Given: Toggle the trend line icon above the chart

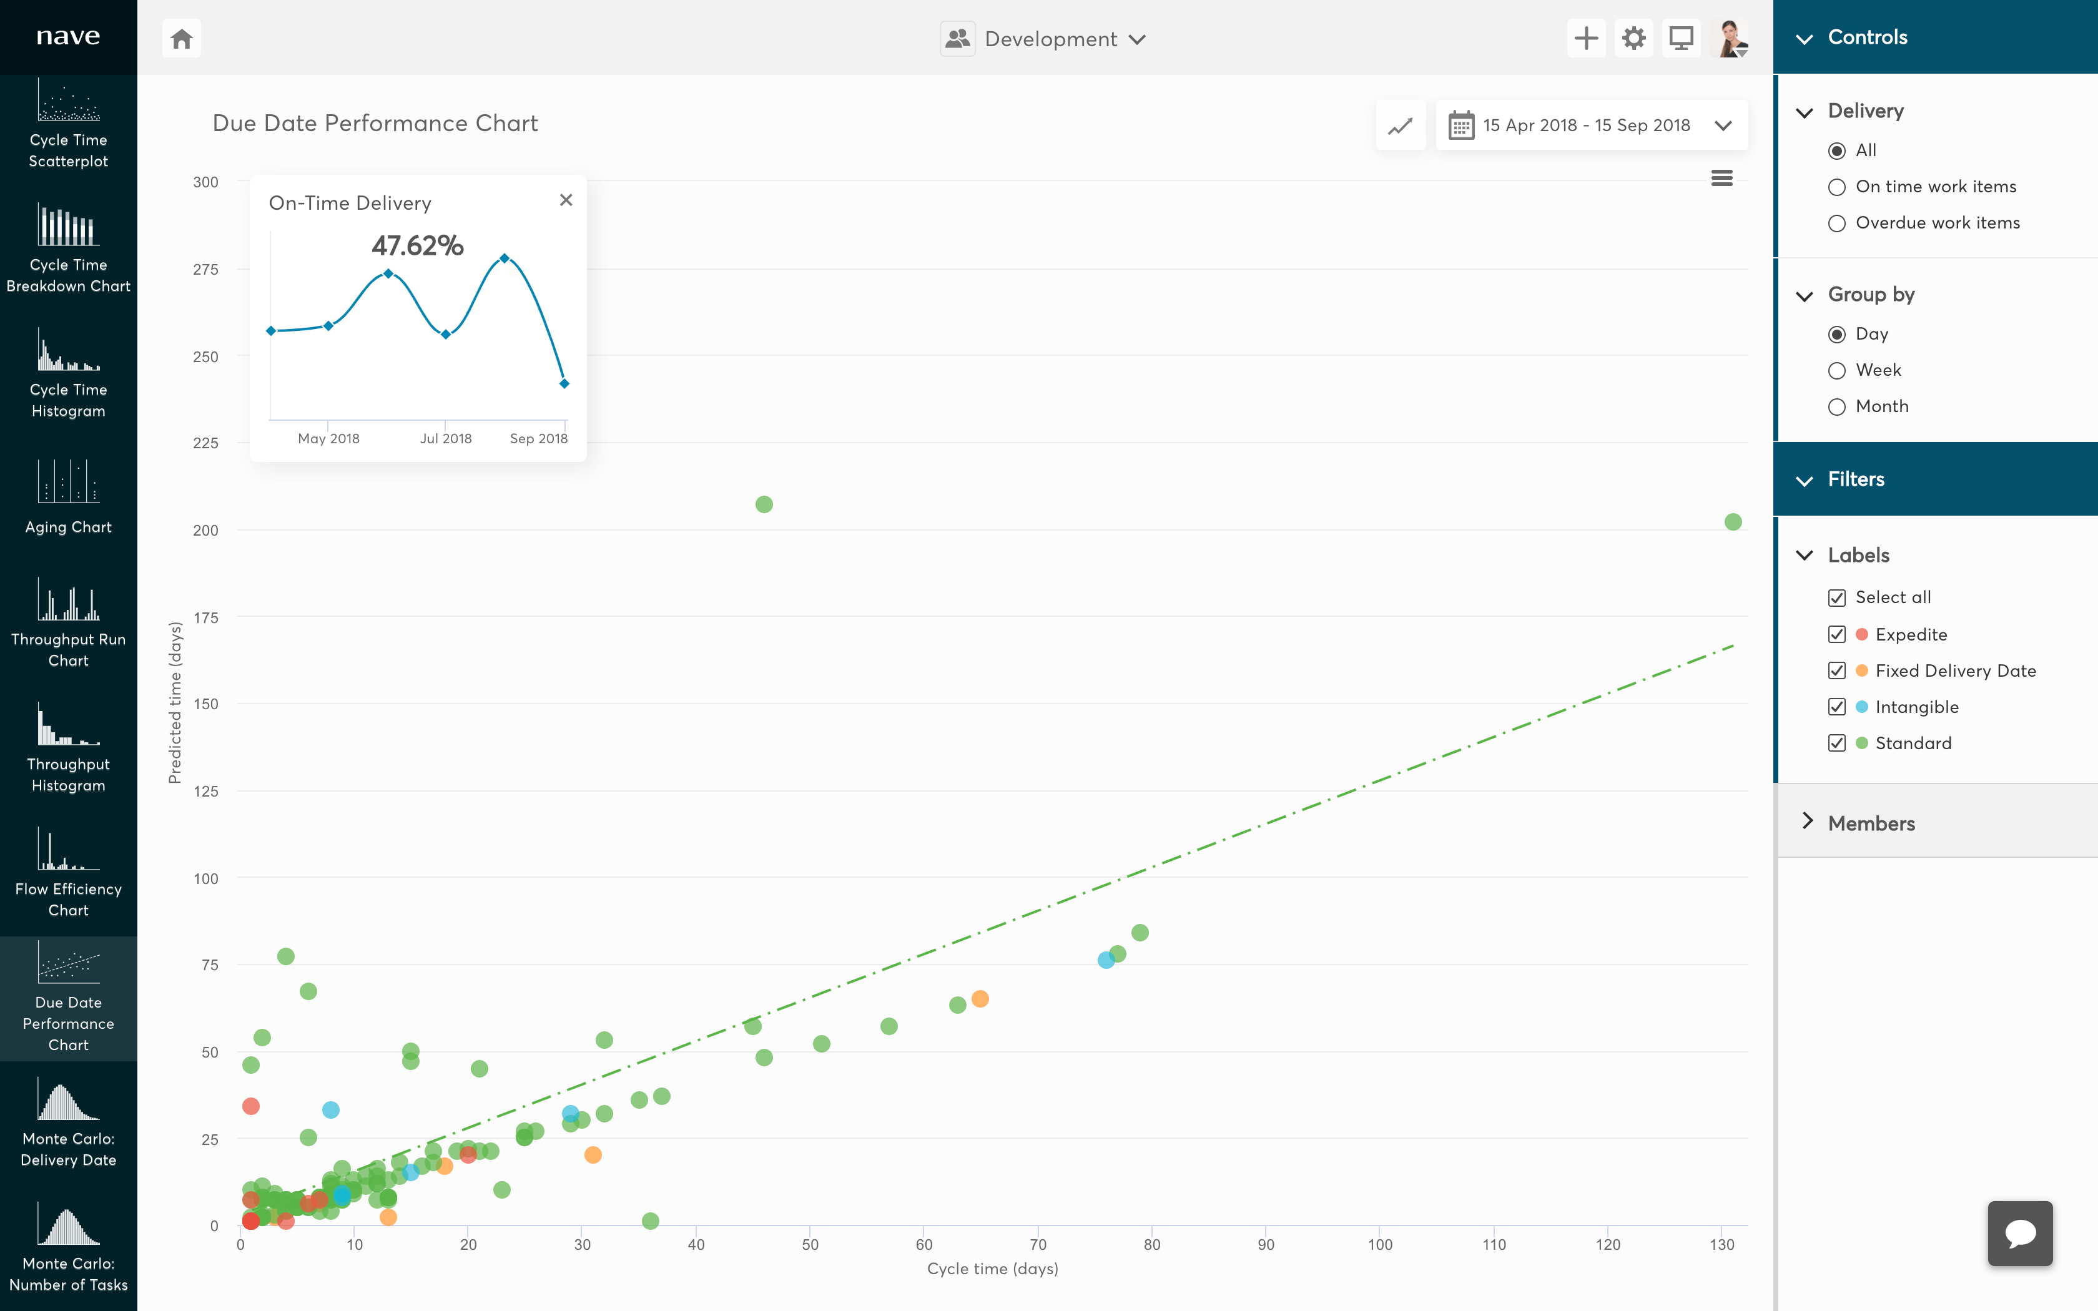Looking at the screenshot, I should click(x=1401, y=124).
